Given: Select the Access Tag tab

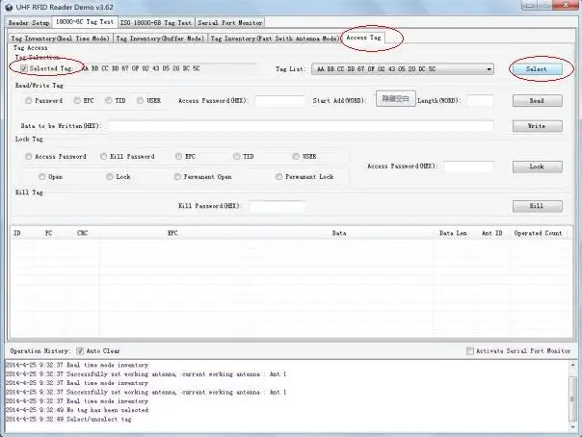Looking at the screenshot, I should pyautogui.click(x=363, y=38).
